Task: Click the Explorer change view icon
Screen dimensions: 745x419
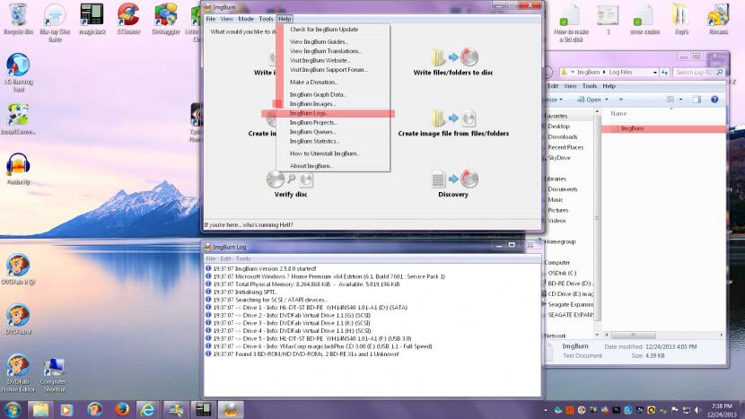Action: (x=670, y=100)
